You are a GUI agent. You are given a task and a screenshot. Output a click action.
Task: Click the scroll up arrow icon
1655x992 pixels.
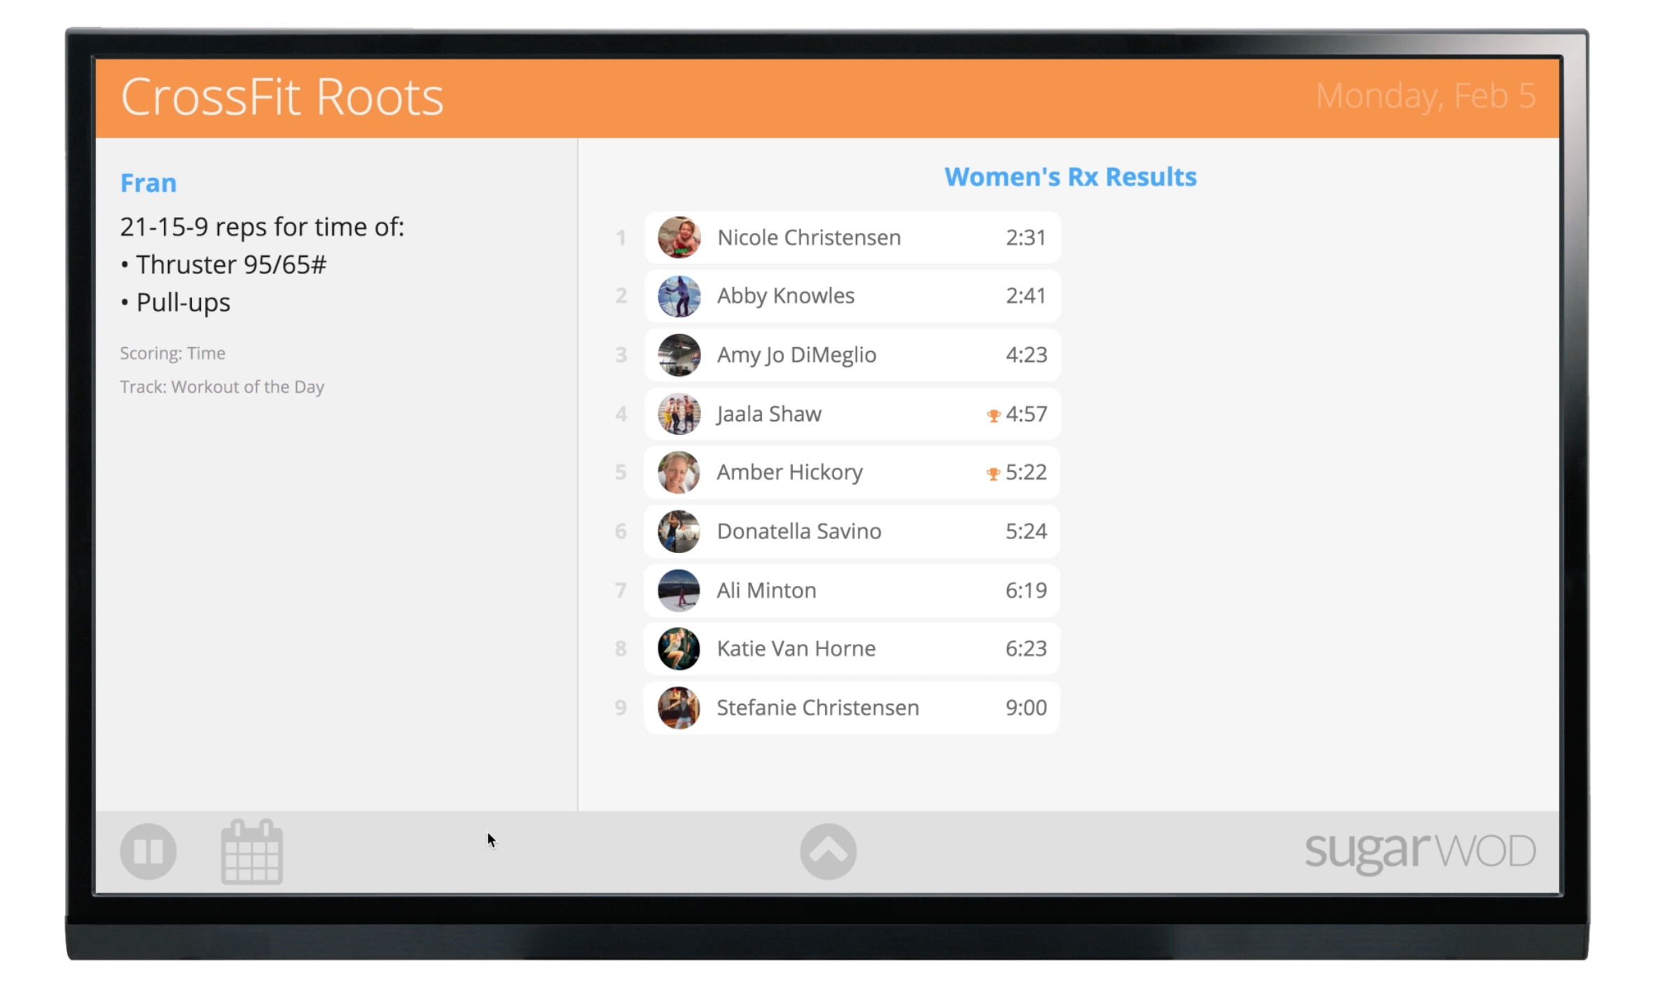click(x=828, y=851)
